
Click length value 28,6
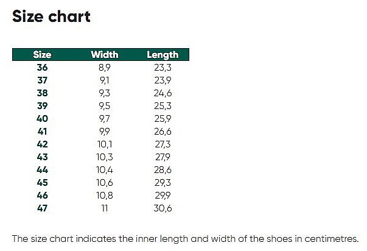(x=163, y=170)
